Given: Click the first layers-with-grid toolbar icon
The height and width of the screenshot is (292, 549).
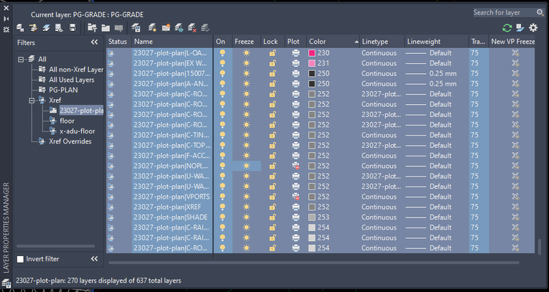Looking at the screenshot, I should coord(20,28).
